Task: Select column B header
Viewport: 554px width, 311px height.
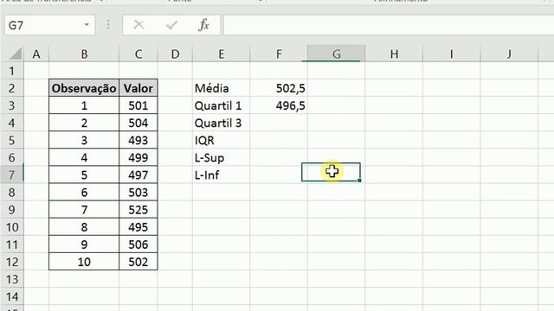Action: coord(84,54)
